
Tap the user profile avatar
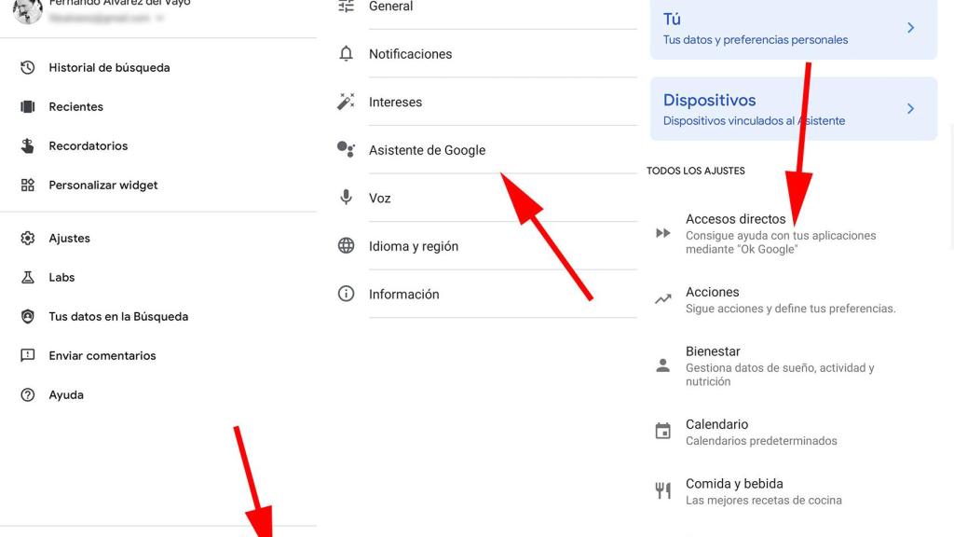[x=28, y=9]
